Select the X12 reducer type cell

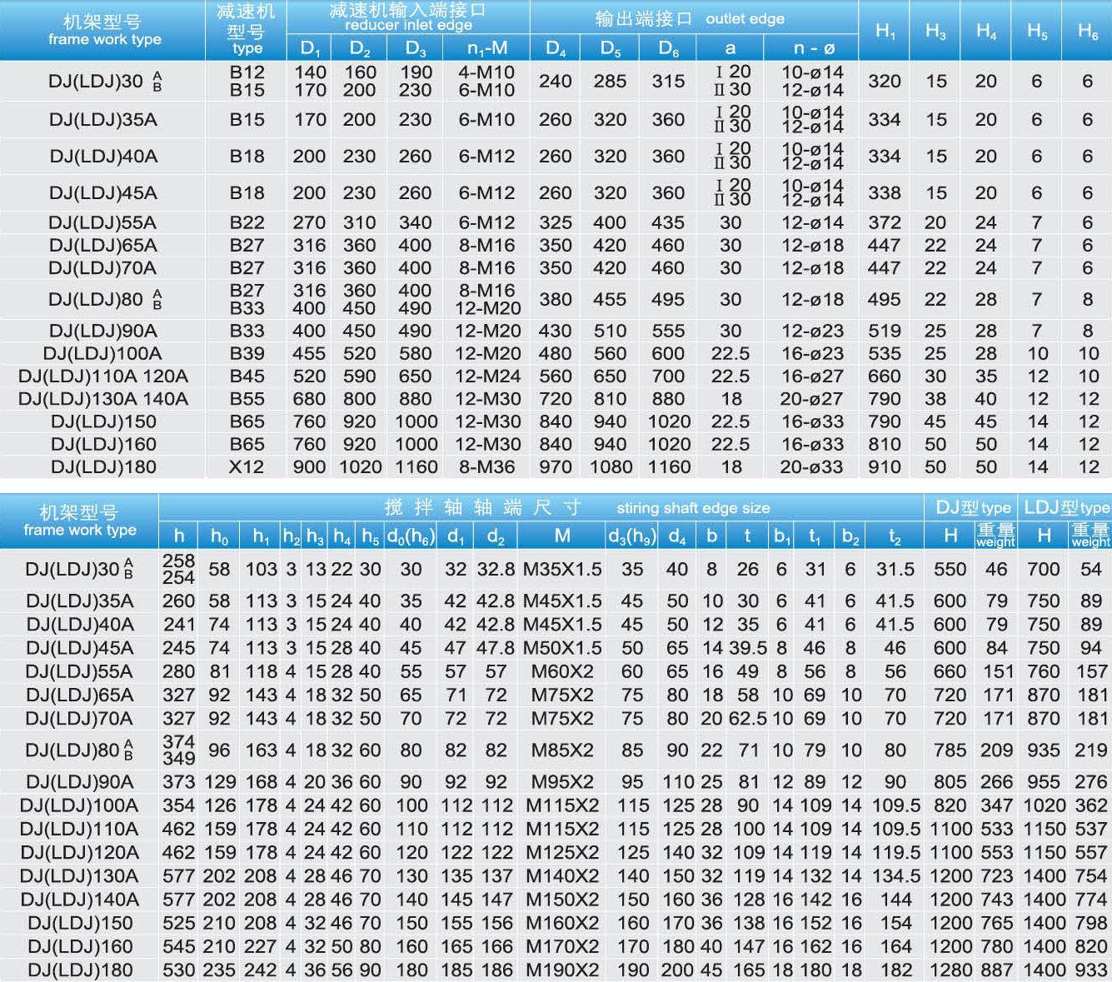click(x=247, y=467)
